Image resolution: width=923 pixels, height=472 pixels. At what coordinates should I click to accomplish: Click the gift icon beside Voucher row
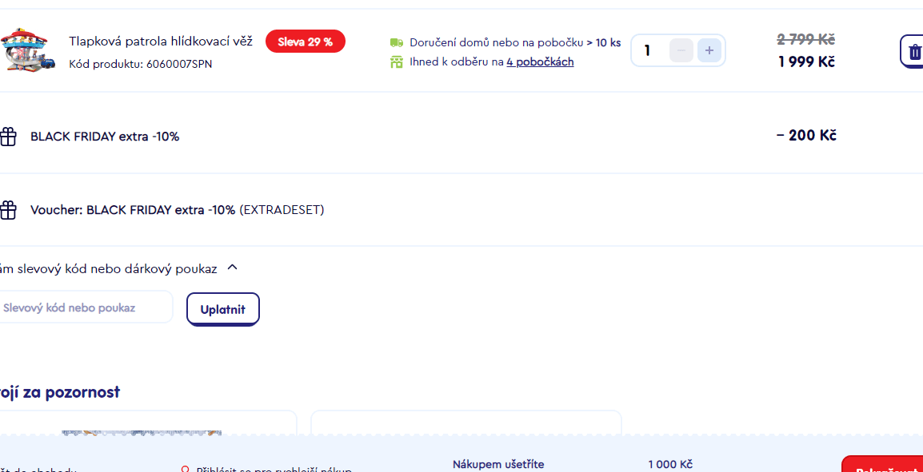click(7, 210)
